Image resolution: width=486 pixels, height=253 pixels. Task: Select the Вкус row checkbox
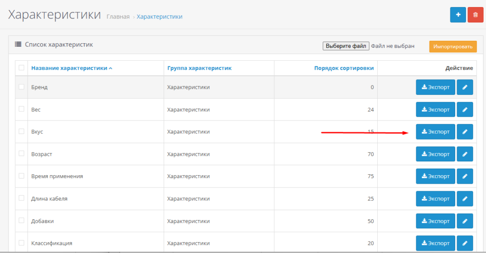pos(21,131)
